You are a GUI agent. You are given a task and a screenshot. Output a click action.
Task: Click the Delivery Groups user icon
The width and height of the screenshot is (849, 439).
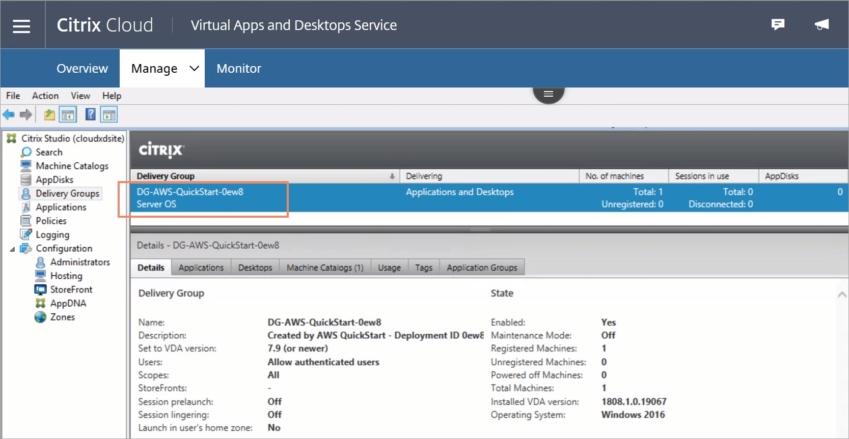[26, 193]
